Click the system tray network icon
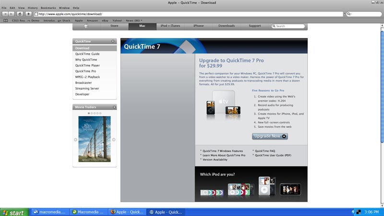This screenshot has height=216, width=384. click(359, 212)
